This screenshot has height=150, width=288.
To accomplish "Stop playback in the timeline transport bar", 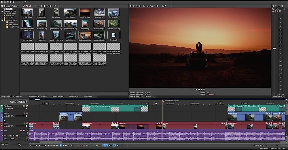I will 45,145.
